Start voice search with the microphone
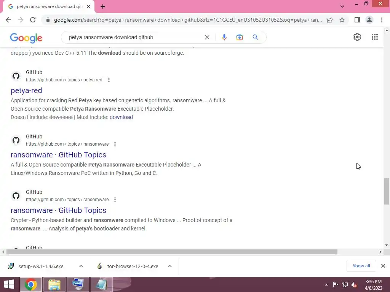 point(224,37)
